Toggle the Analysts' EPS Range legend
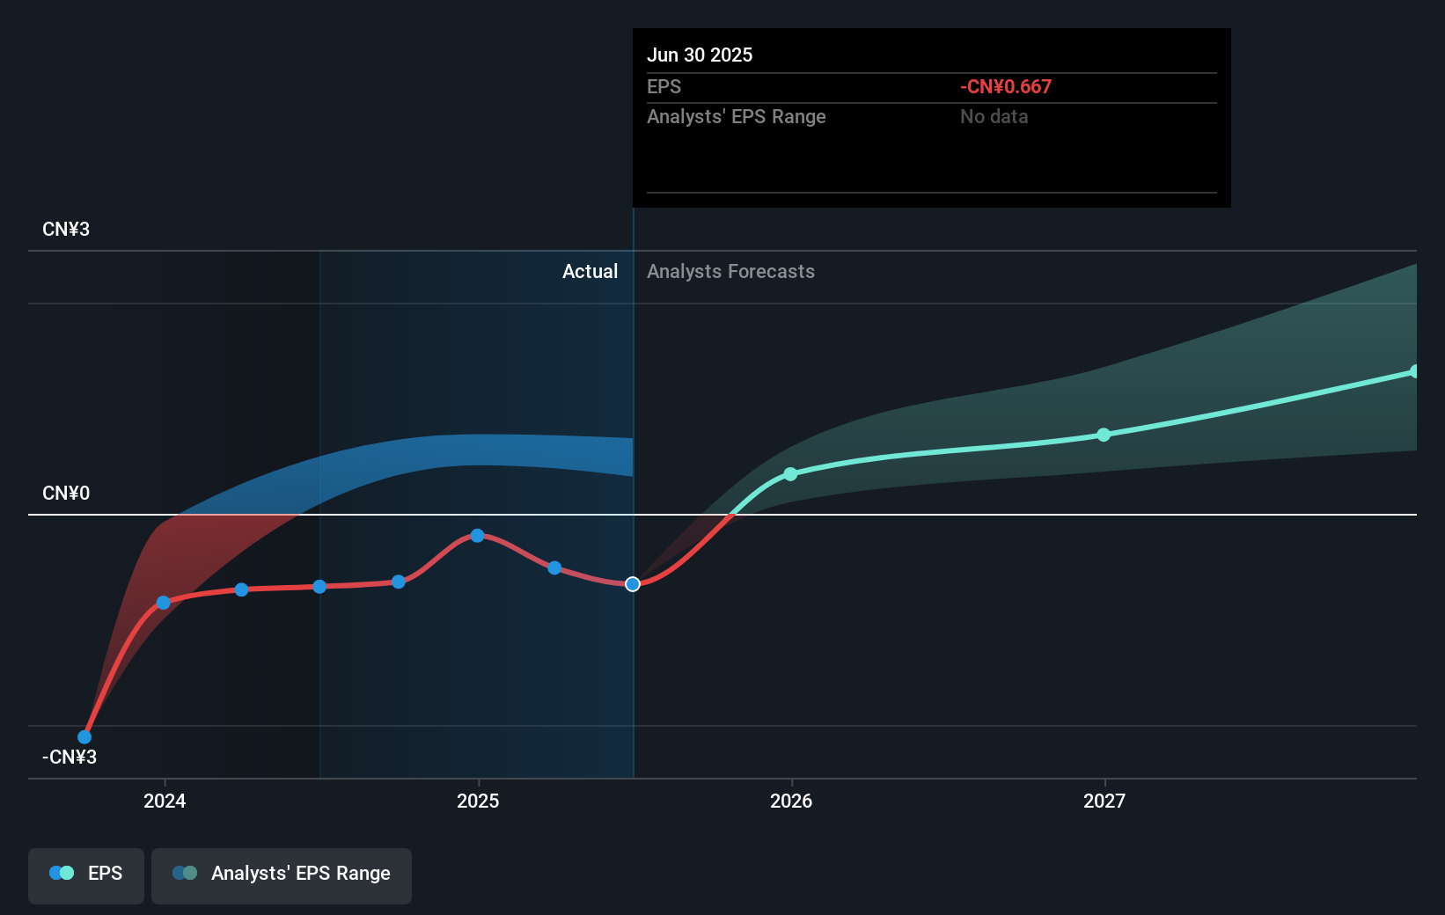 click(x=282, y=875)
